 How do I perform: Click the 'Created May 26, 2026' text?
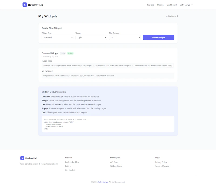click(x=50, y=57)
